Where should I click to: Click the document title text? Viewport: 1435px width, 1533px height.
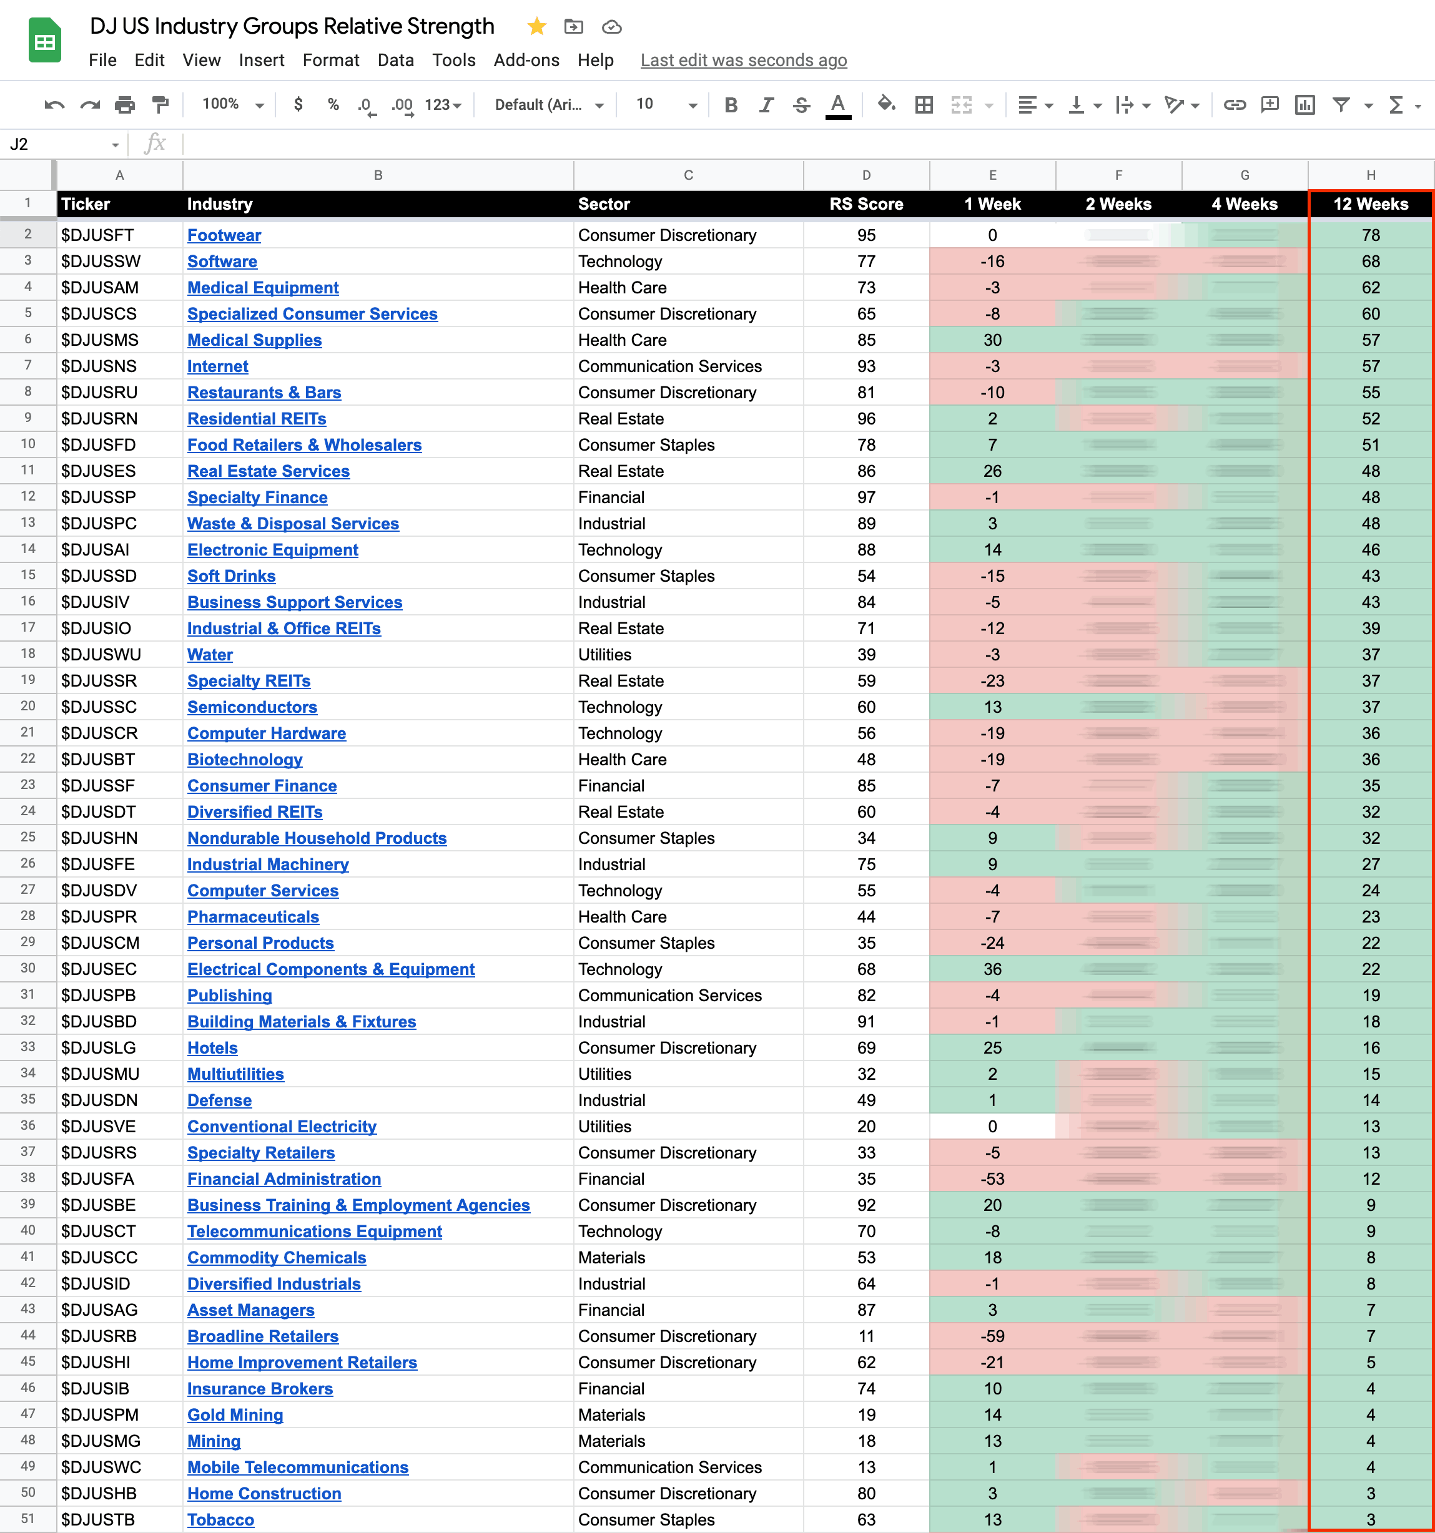[292, 26]
